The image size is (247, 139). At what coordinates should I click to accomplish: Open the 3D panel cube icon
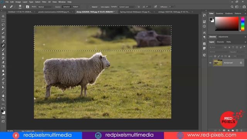tap(204, 55)
